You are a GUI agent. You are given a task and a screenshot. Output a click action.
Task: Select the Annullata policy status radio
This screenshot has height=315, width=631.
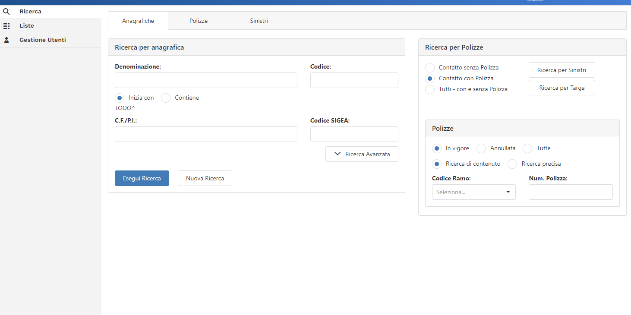pos(481,148)
